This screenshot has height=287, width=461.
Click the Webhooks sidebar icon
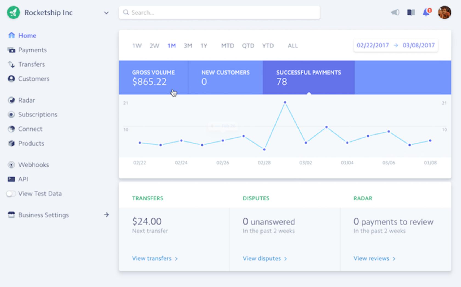(x=11, y=165)
